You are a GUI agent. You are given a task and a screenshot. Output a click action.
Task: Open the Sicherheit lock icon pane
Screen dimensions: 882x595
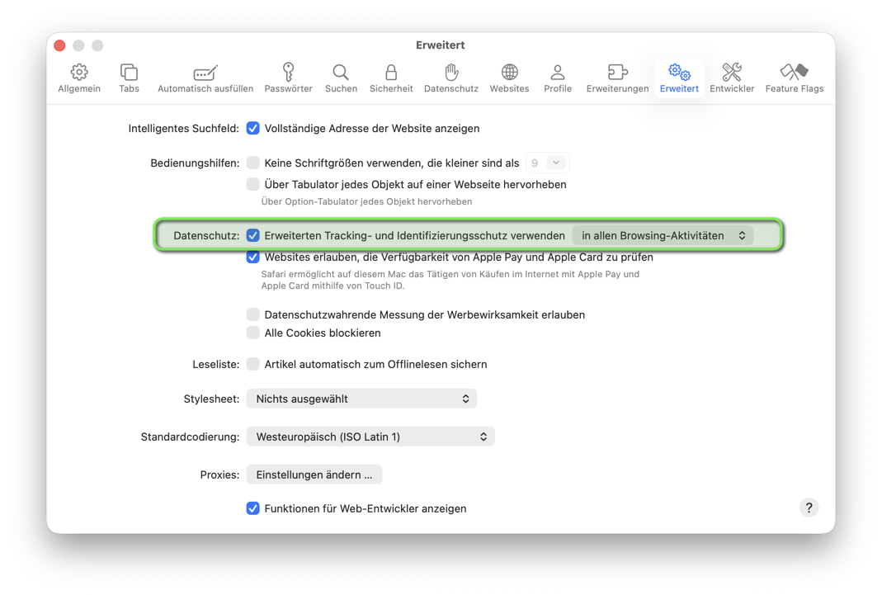(391, 78)
